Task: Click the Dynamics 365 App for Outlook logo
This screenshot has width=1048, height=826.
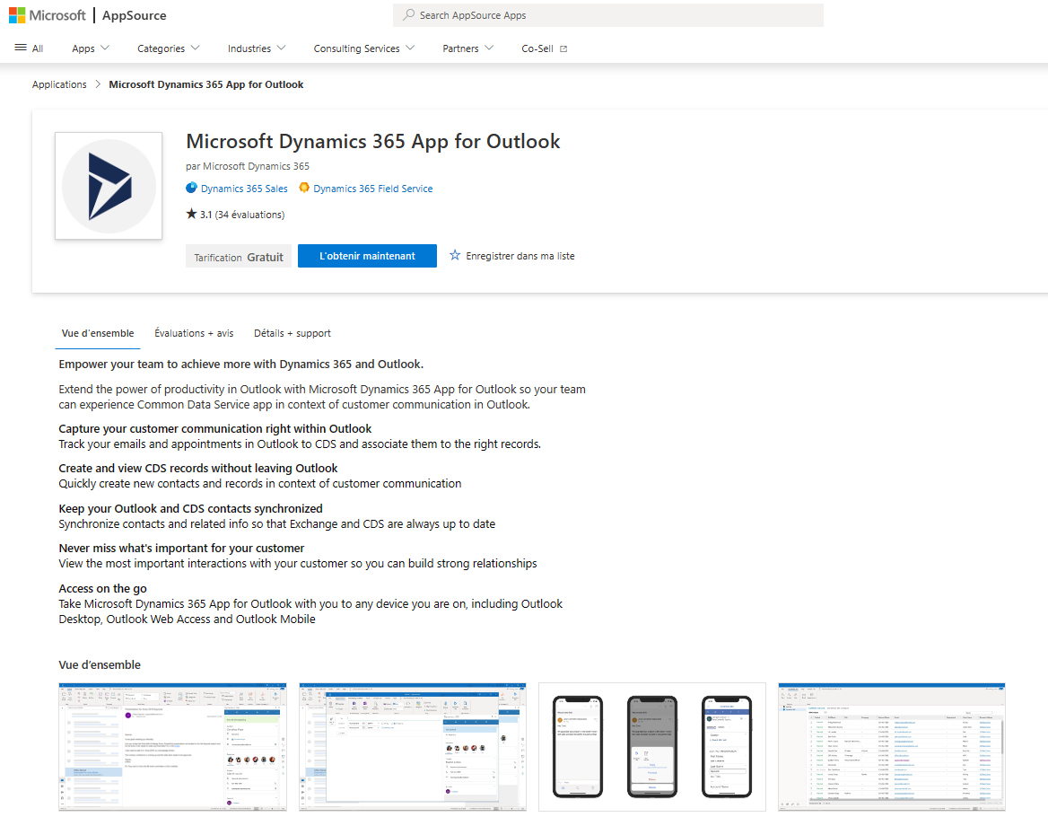Action: tap(108, 186)
